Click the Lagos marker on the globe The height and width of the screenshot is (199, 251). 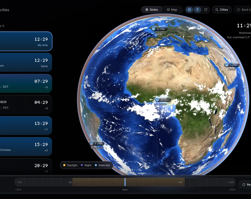pyautogui.click(x=163, y=100)
